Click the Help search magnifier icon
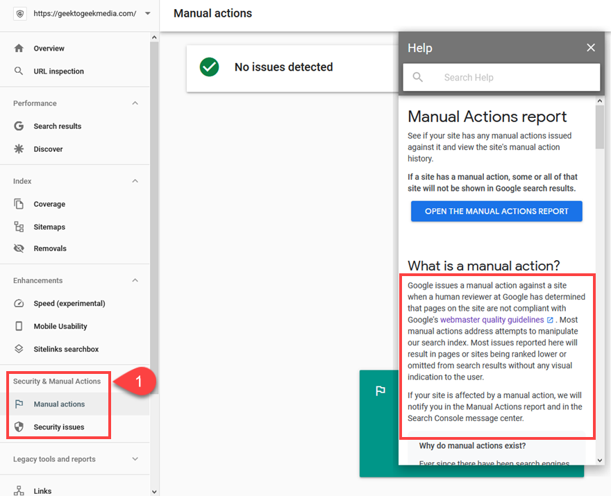The height and width of the screenshot is (496, 611). coord(418,77)
